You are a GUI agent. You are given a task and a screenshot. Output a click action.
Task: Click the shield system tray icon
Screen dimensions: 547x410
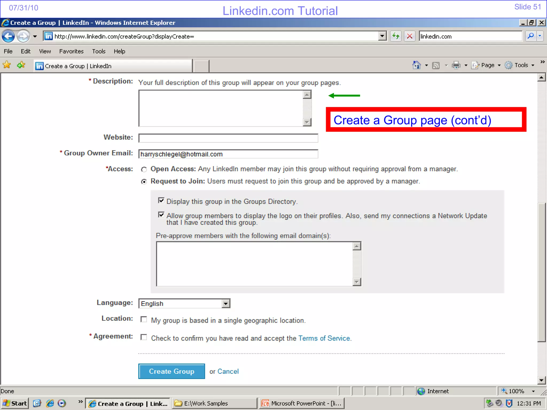[509, 403]
